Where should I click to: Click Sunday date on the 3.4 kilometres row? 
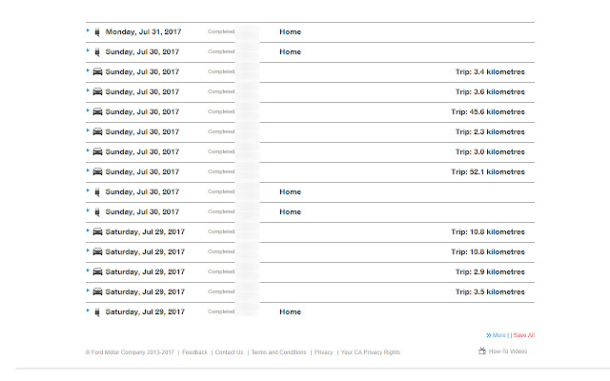tap(142, 72)
